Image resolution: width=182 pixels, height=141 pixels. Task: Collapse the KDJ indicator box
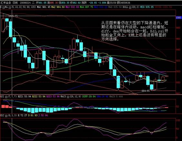click(6, 116)
